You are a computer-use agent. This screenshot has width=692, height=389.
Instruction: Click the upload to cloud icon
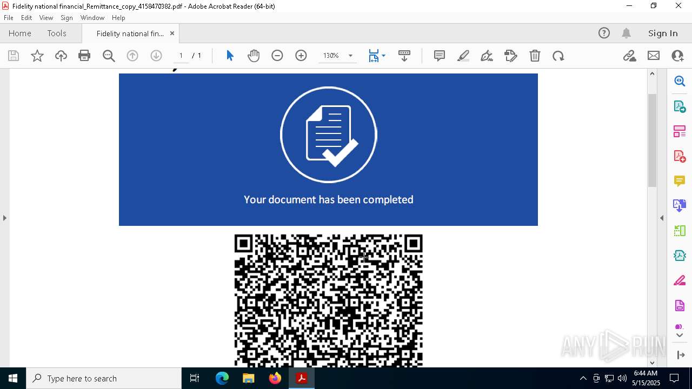61,56
